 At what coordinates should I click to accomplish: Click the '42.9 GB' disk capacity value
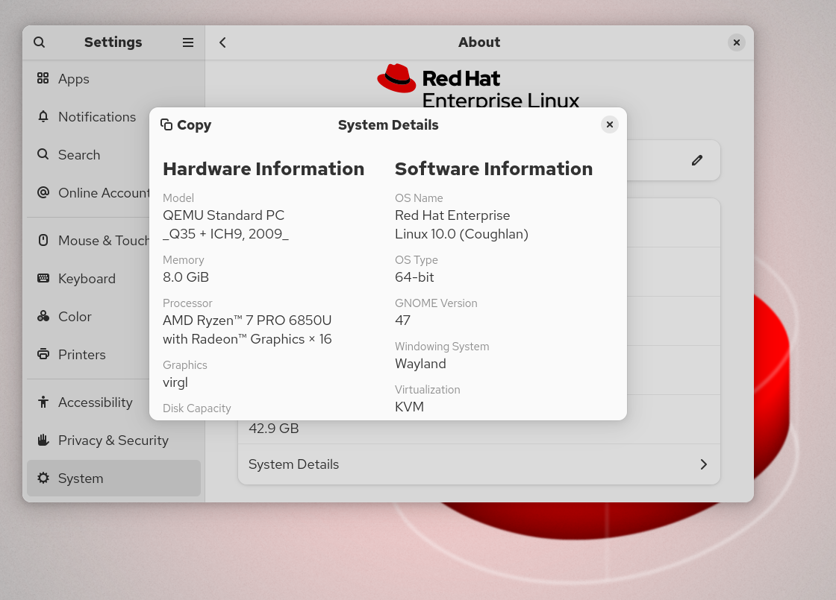273,428
